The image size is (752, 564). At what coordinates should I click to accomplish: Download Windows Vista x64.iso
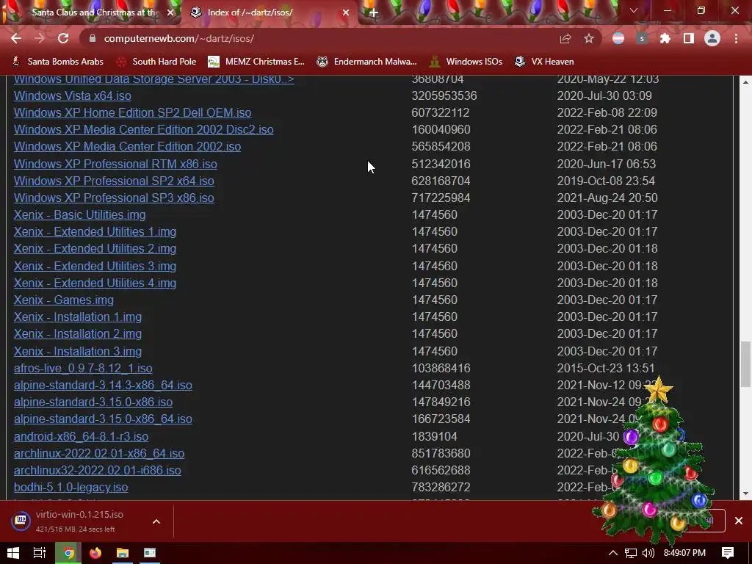pyautogui.click(x=73, y=95)
